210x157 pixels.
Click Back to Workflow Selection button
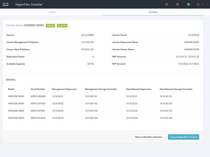tap(149, 137)
